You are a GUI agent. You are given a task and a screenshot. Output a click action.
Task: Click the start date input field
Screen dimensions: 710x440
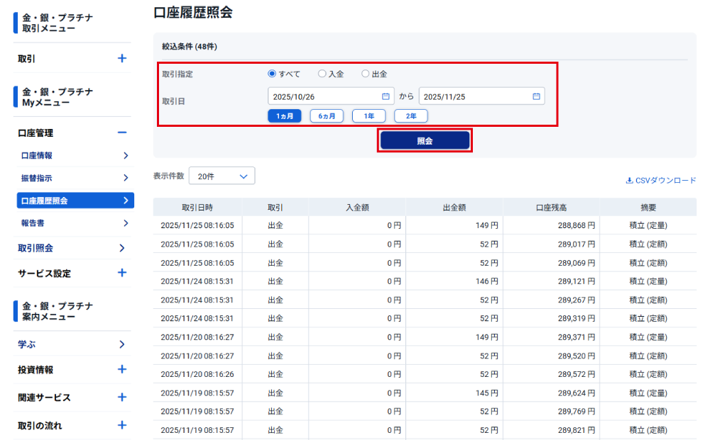coord(323,96)
